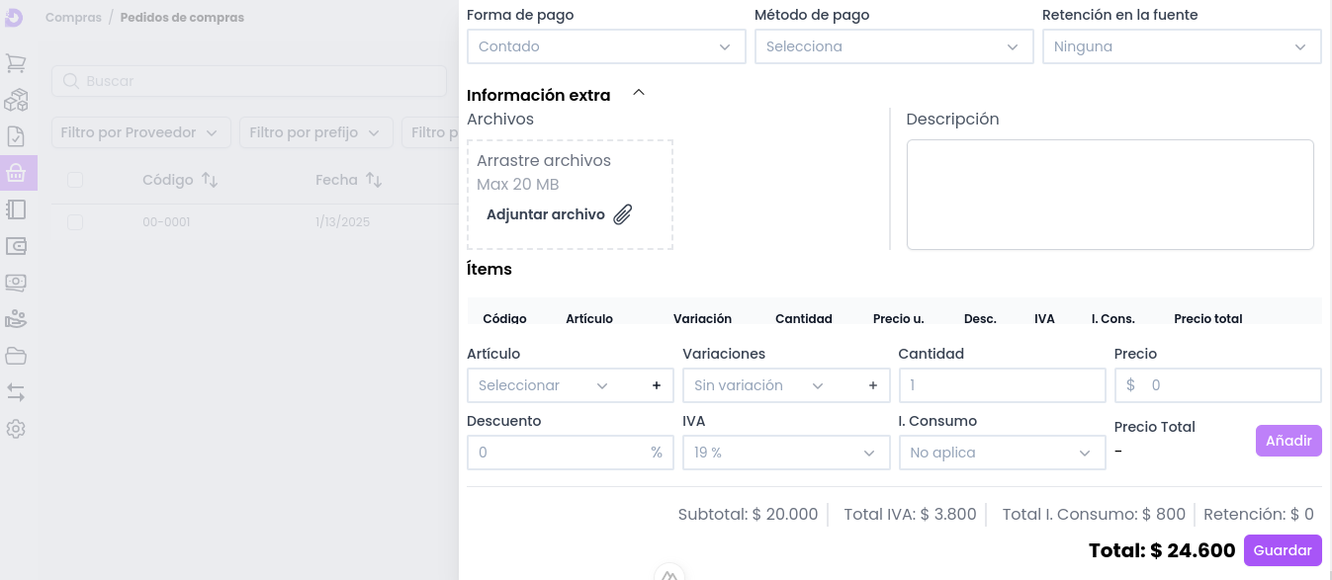1332x580 pixels.
Task: Check the box for order 00-0001
Action: pos(75,222)
